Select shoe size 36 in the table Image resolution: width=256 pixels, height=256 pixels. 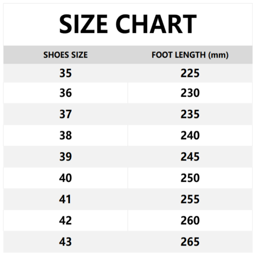click(x=65, y=93)
